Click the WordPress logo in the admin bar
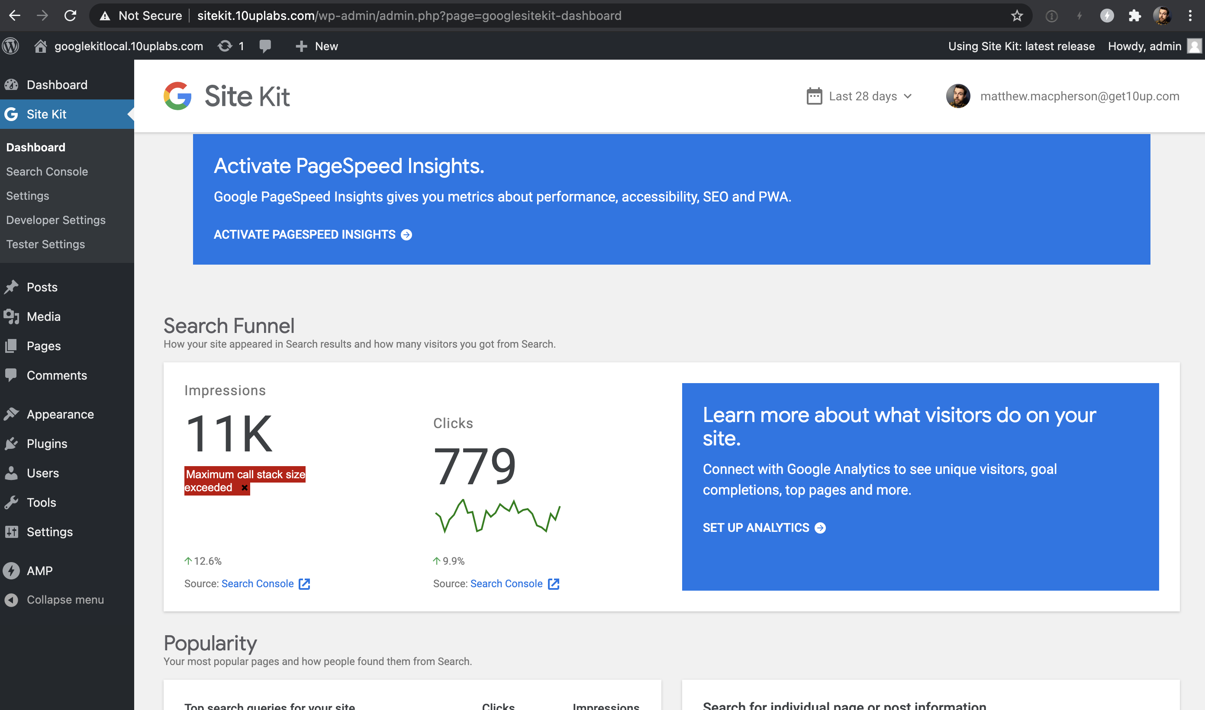1205x710 pixels. coord(10,45)
